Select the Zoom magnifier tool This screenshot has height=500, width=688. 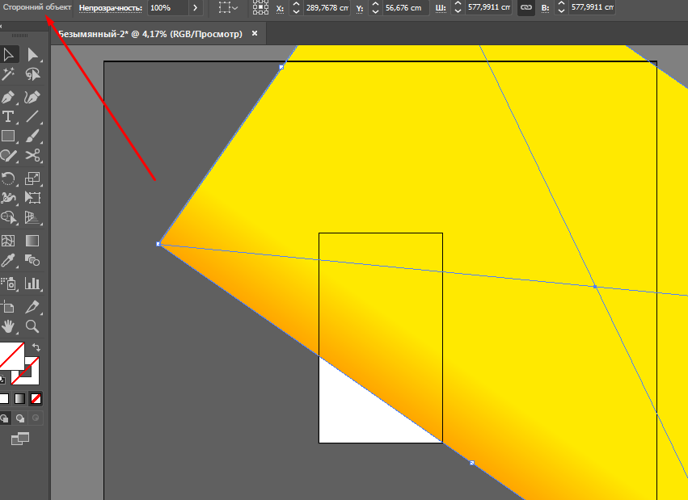32,326
